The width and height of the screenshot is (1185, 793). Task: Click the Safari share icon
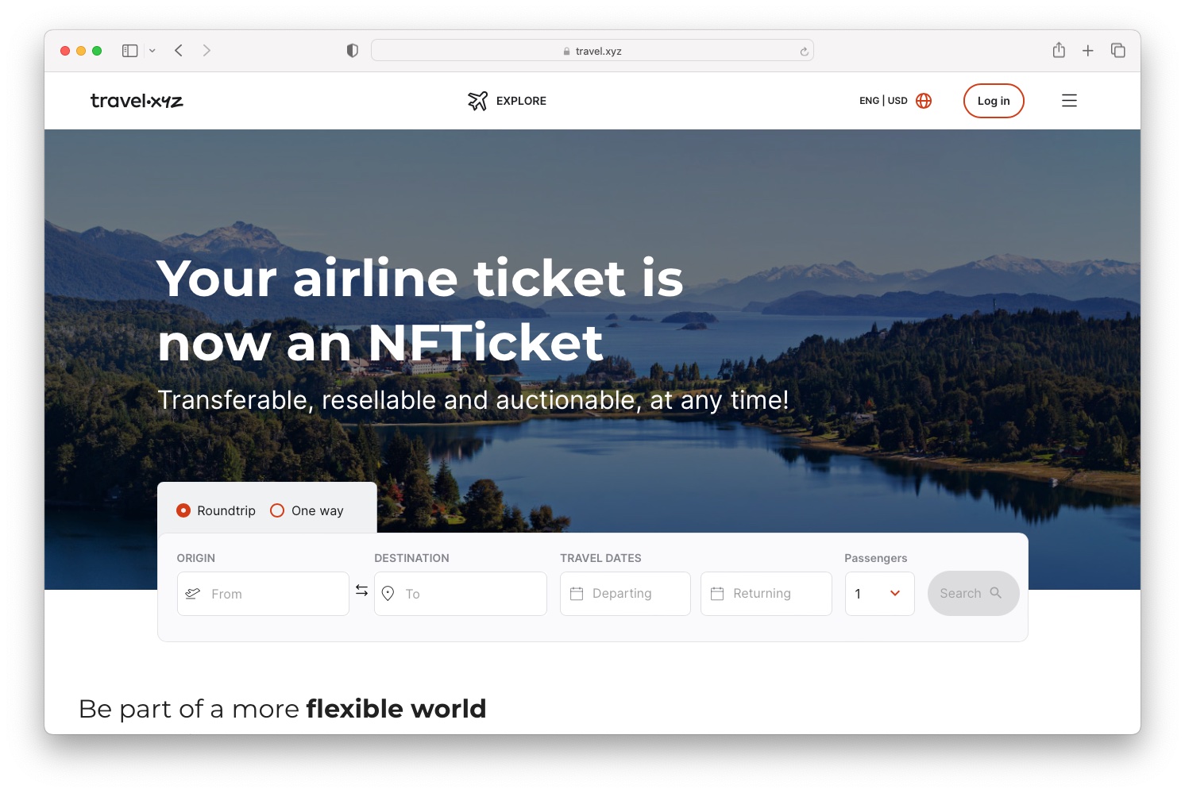1059,50
